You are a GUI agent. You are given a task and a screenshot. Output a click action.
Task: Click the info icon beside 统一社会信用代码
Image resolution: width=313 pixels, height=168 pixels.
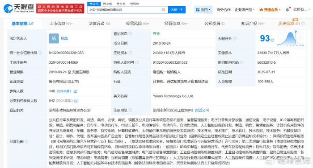tap(40, 53)
